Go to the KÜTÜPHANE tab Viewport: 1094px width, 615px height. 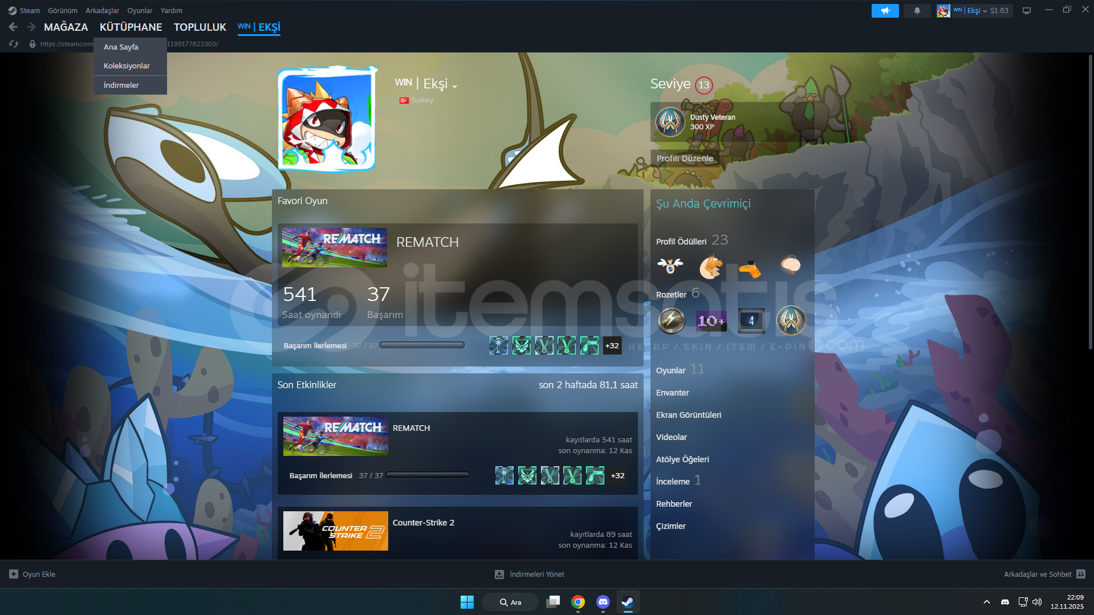pyautogui.click(x=131, y=27)
